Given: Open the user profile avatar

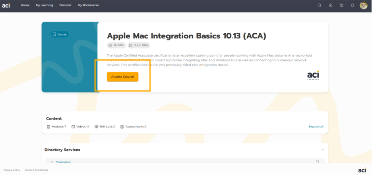Looking at the screenshot, I should tap(363, 5).
